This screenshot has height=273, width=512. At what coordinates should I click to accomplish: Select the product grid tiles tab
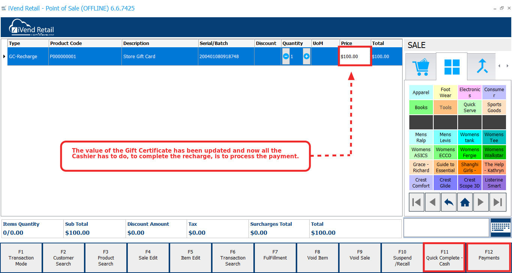[x=452, y=67]
